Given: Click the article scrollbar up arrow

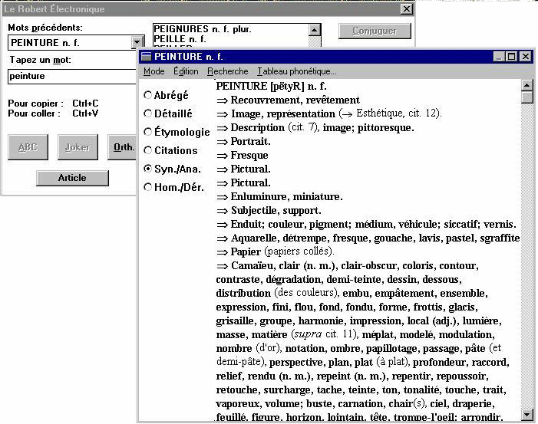Looking at the screenshot, I should click(526, 85).
